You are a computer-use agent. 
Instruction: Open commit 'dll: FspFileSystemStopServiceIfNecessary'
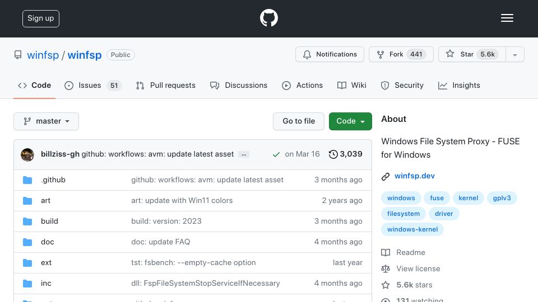pos(206,284)
